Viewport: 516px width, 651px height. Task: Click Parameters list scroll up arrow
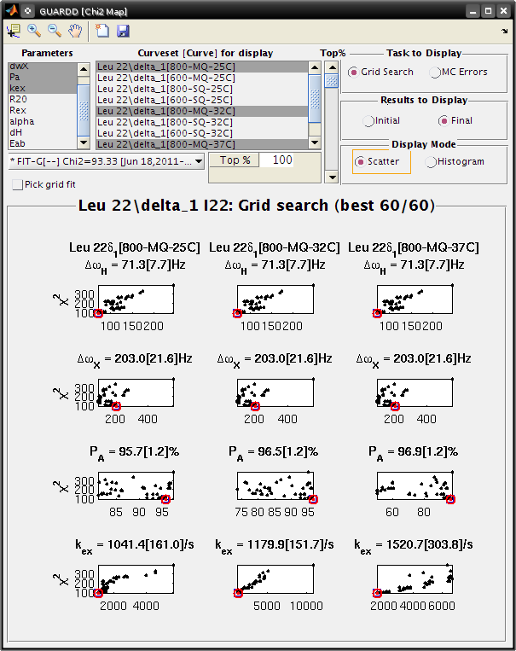pos(84,69)
